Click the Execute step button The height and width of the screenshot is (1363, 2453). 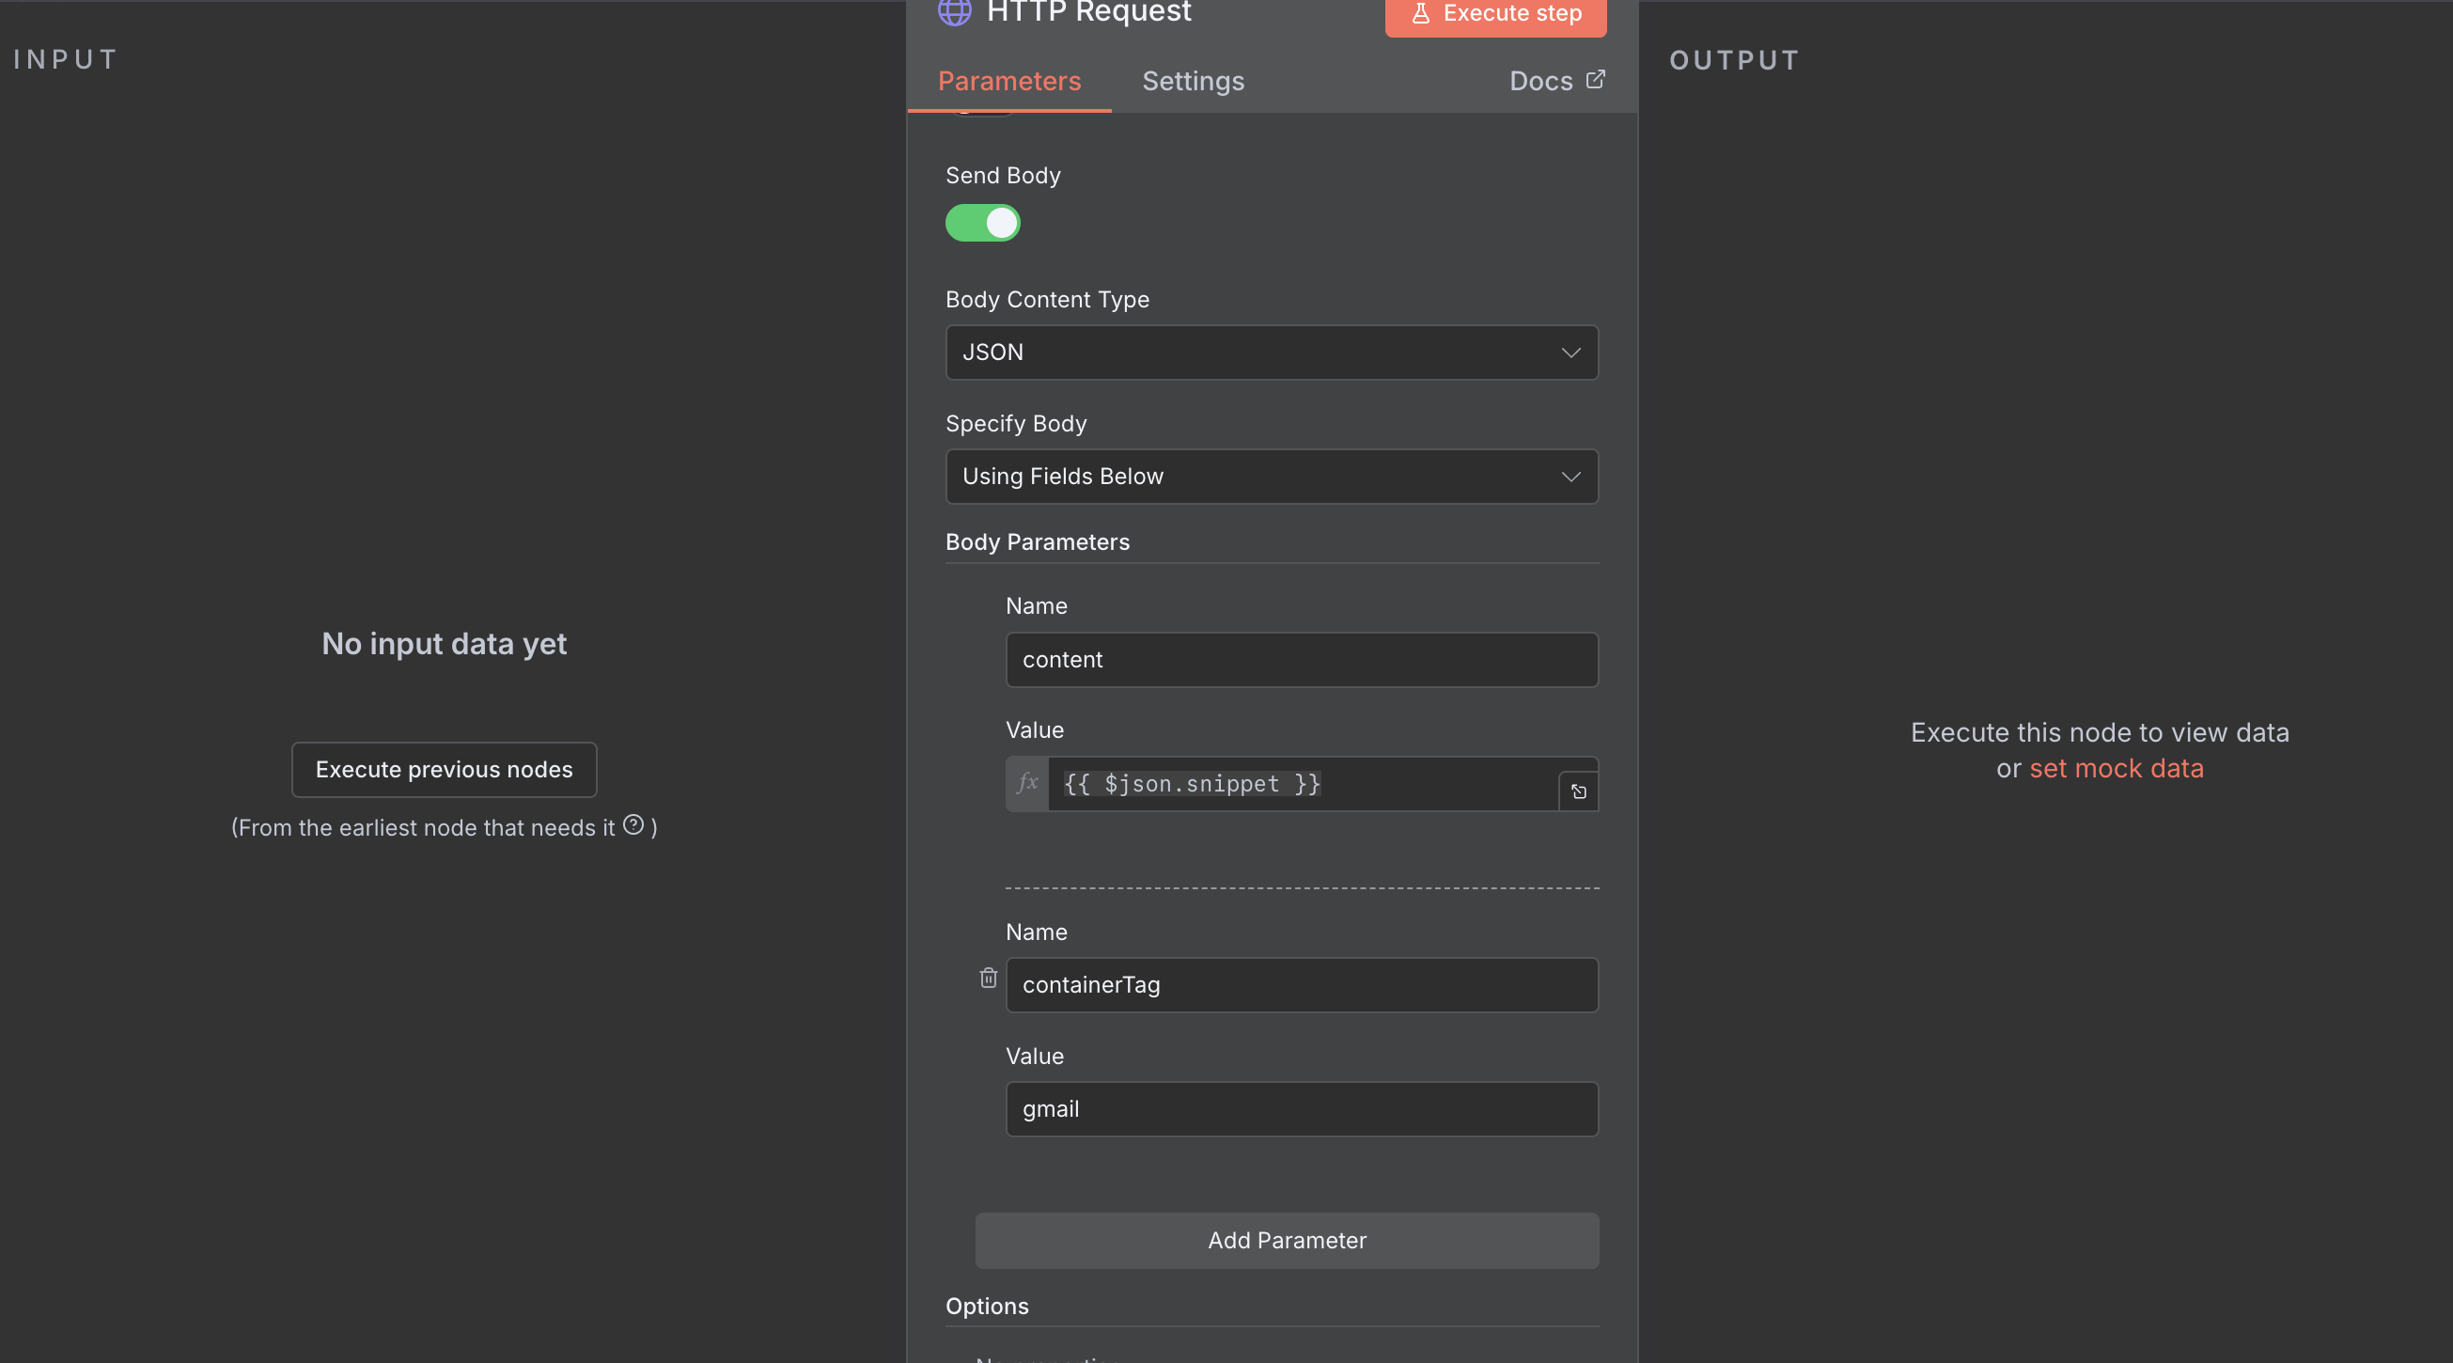pyautogui.click(x=1495, y=14)
